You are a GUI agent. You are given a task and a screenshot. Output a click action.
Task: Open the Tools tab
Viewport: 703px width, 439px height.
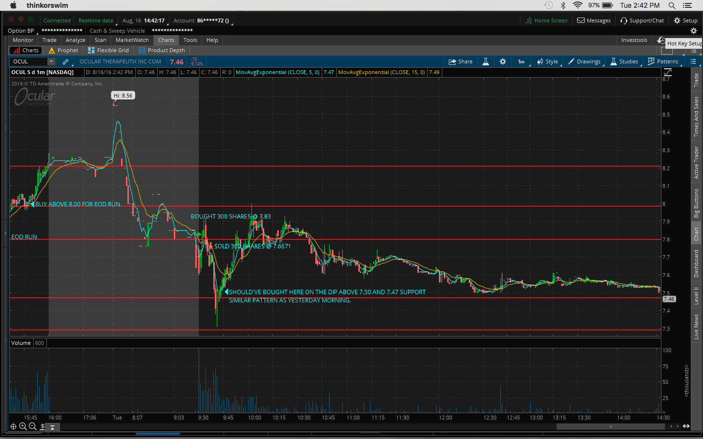tap(190, 40)
